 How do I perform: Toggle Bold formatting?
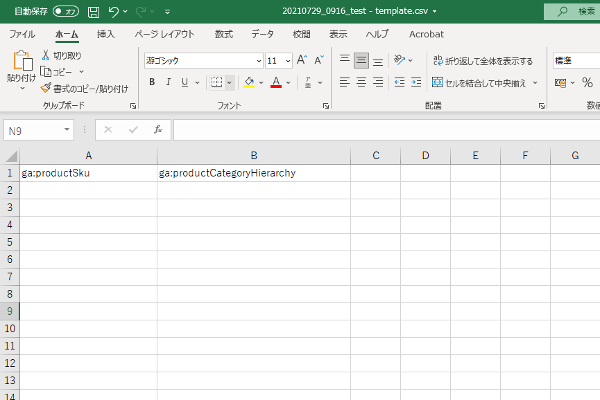click(x=152, y=82)
